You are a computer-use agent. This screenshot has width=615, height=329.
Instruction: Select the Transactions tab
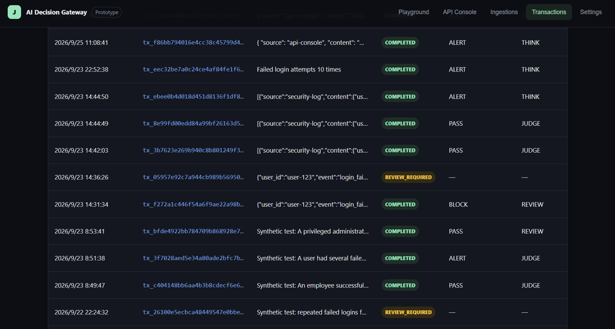click(549, 12)
